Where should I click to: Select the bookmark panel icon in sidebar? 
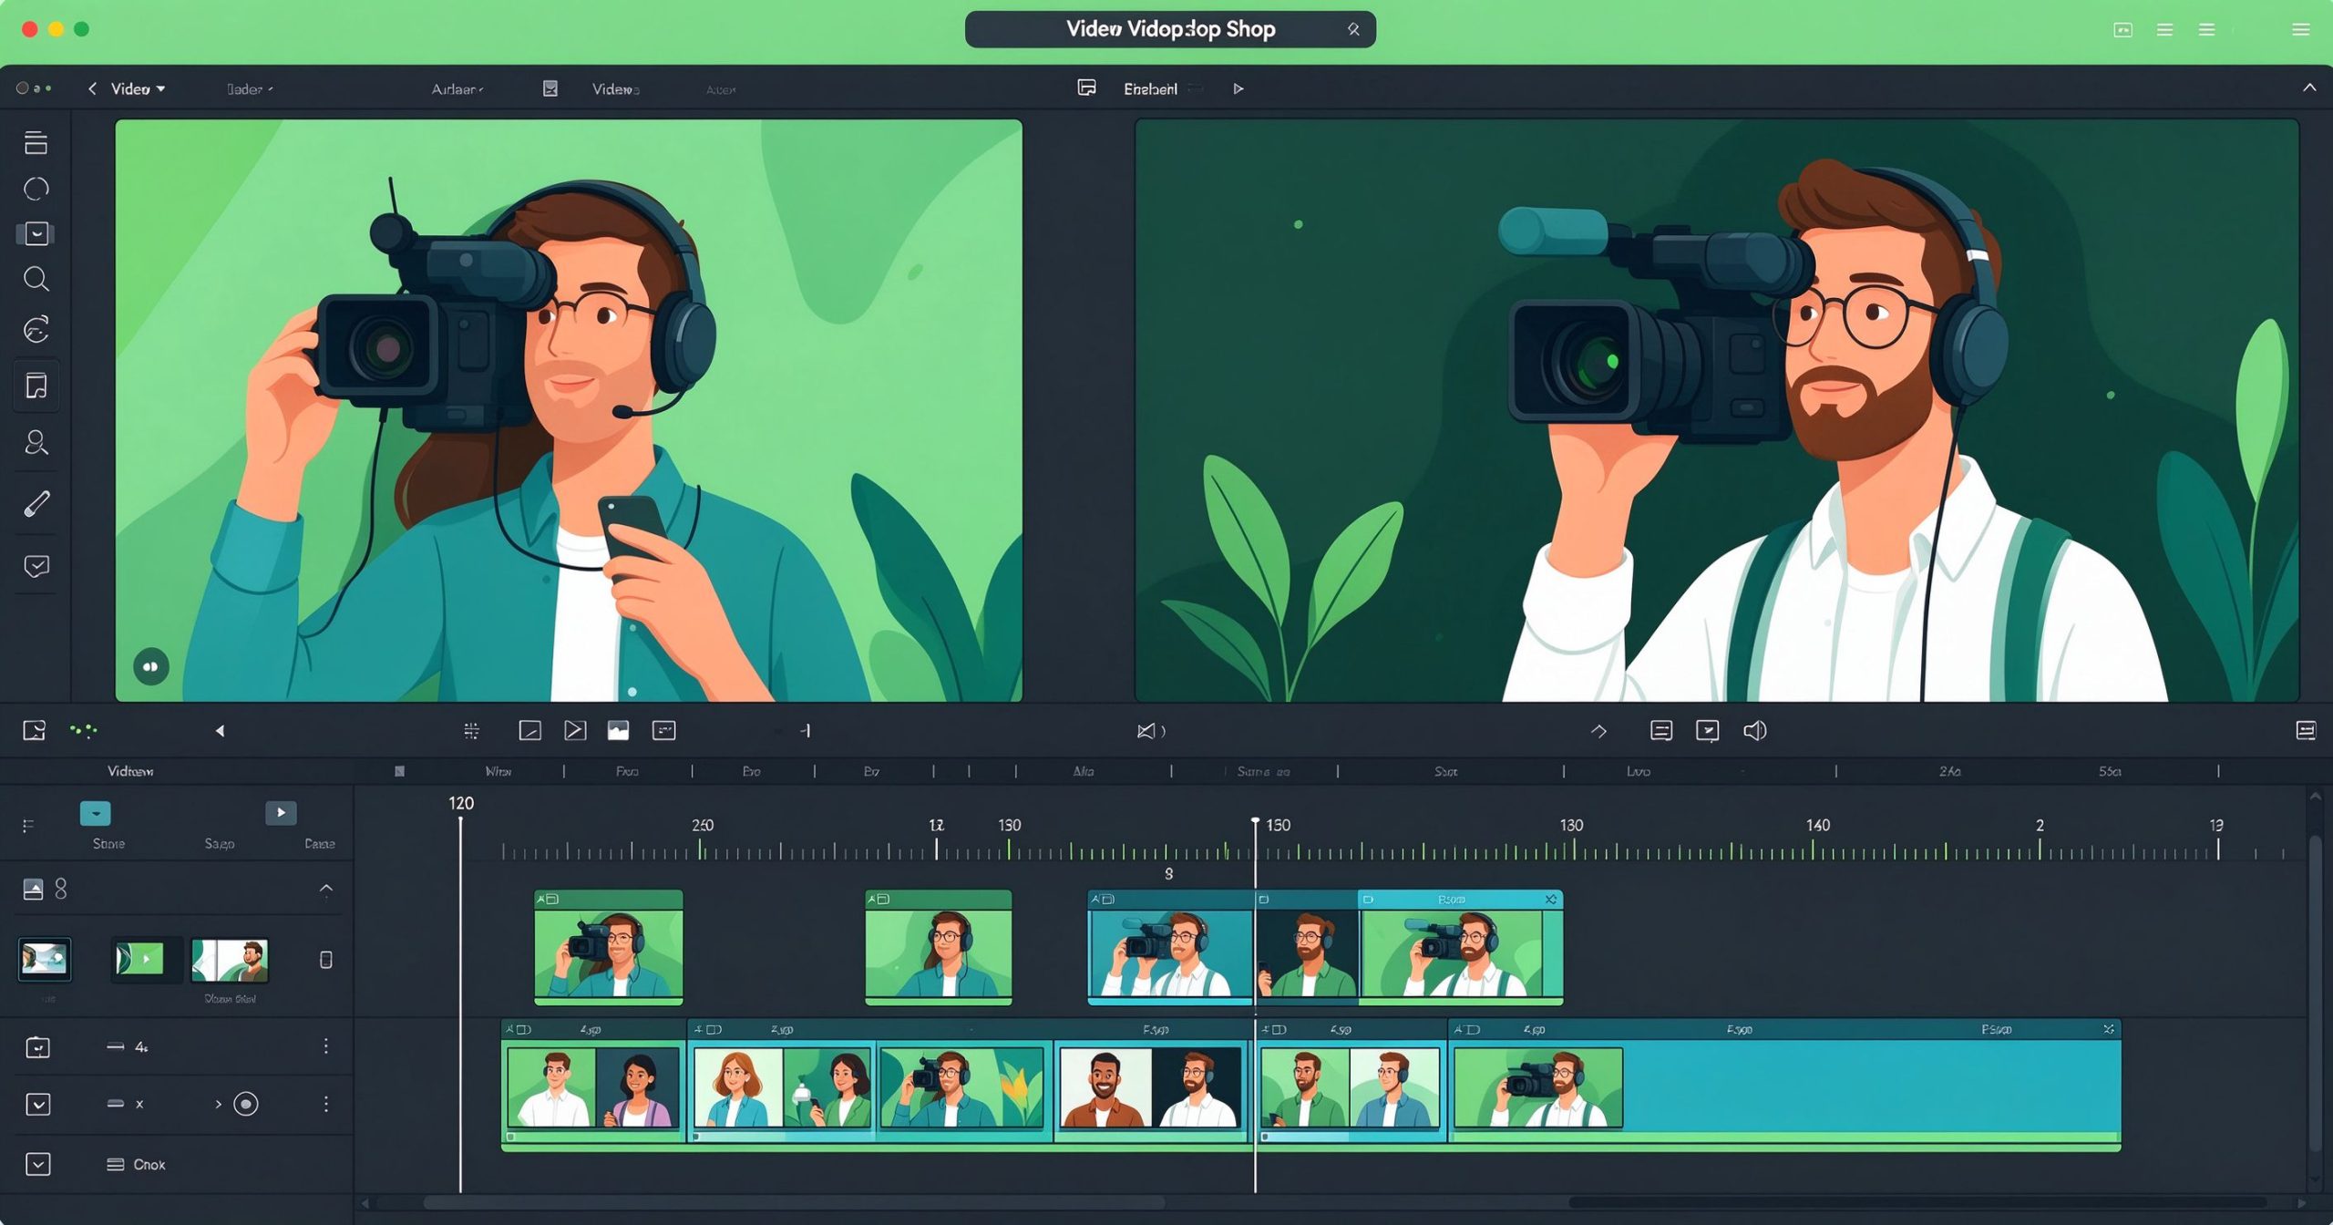[x=36, y=386]
